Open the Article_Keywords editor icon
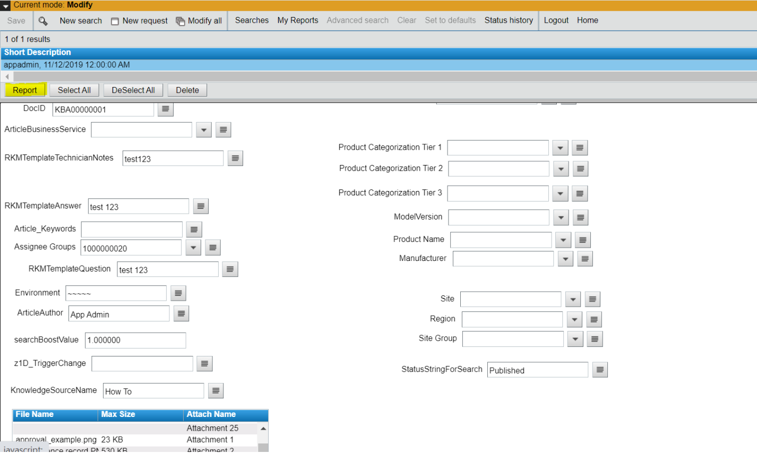The width and height of the screenshot is (757, 453). (194, 229)
